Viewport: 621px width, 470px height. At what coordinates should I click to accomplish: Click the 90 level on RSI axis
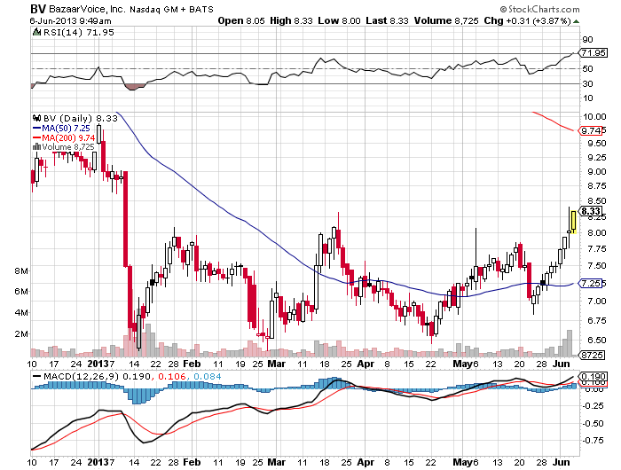coord(587,40)
